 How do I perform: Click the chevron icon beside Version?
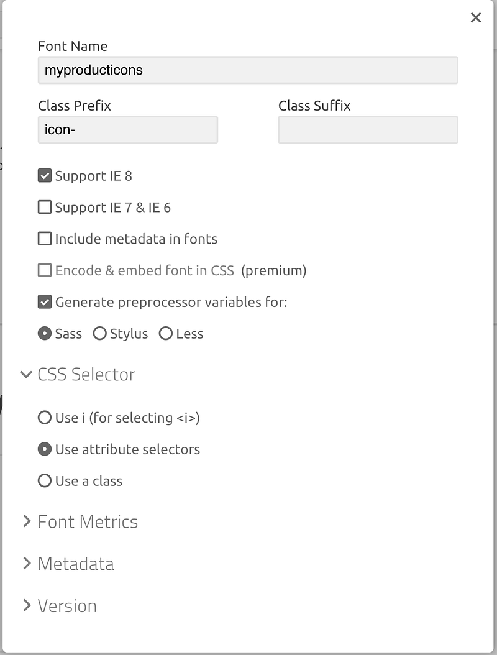click(x=27, y=606)
